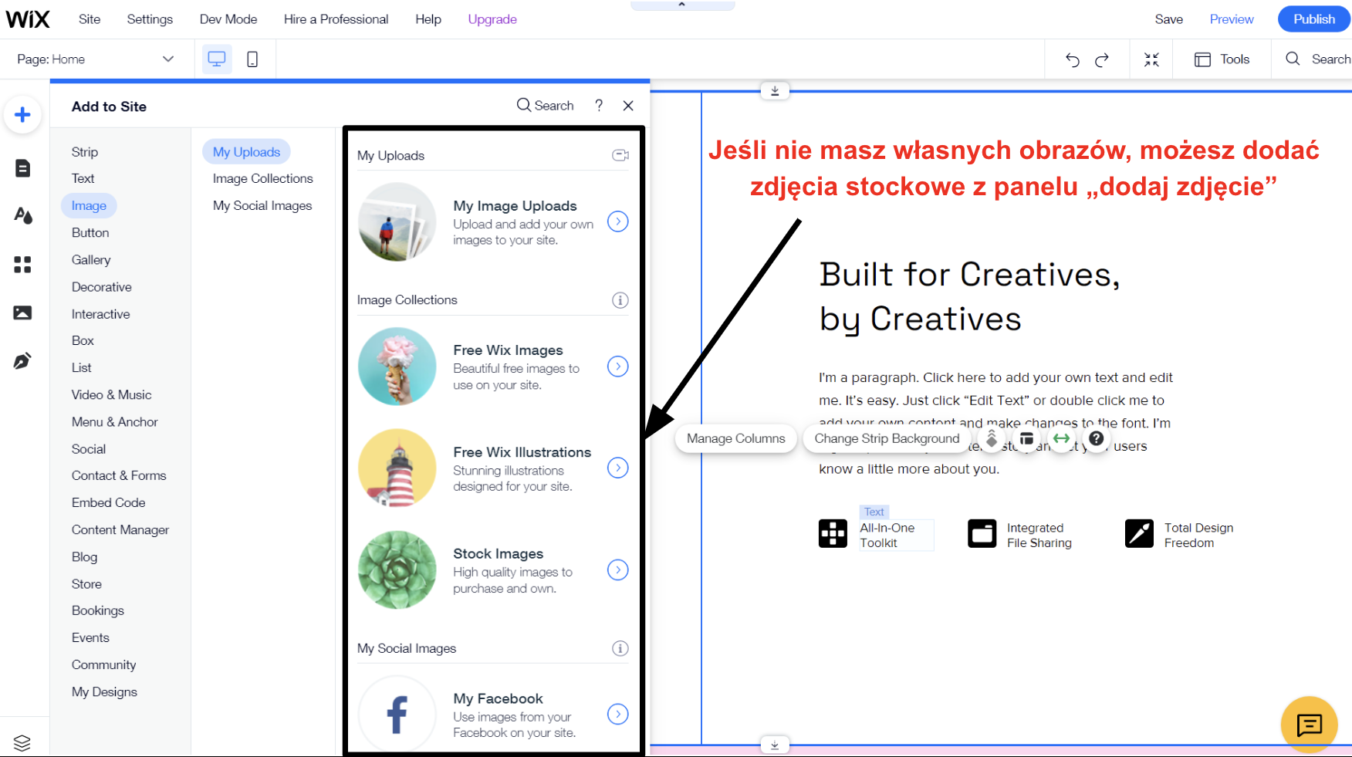
Task: Open My Facebook images arrow
Action: [x=618, y=714]
